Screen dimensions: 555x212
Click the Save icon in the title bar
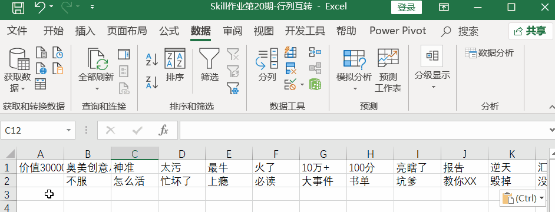tap(18, 8)
